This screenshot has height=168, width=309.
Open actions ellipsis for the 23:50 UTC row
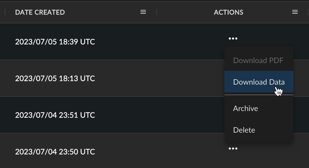233,149
